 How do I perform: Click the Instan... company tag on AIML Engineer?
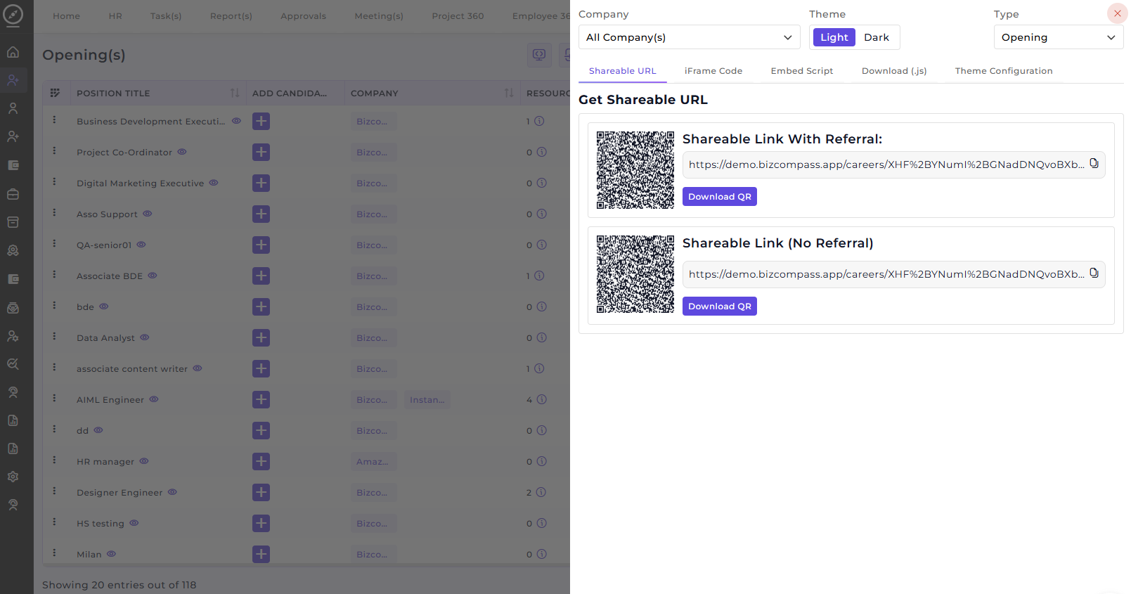tap(427, 400)
